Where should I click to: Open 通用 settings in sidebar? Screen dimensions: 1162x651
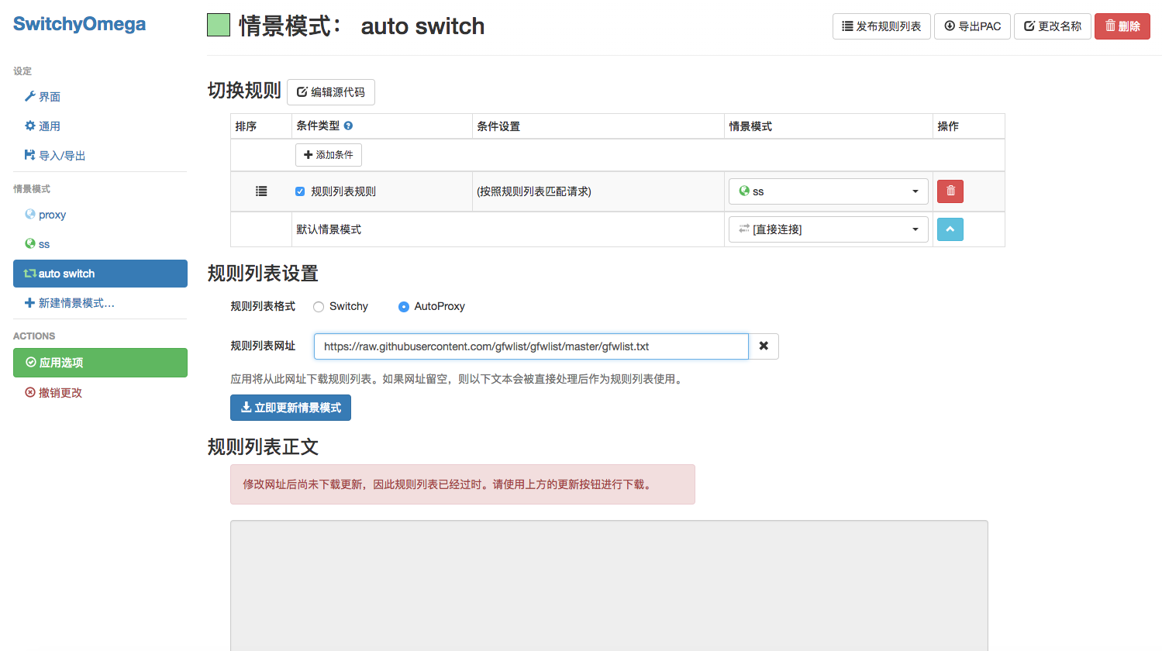click(x=100, y=126)
